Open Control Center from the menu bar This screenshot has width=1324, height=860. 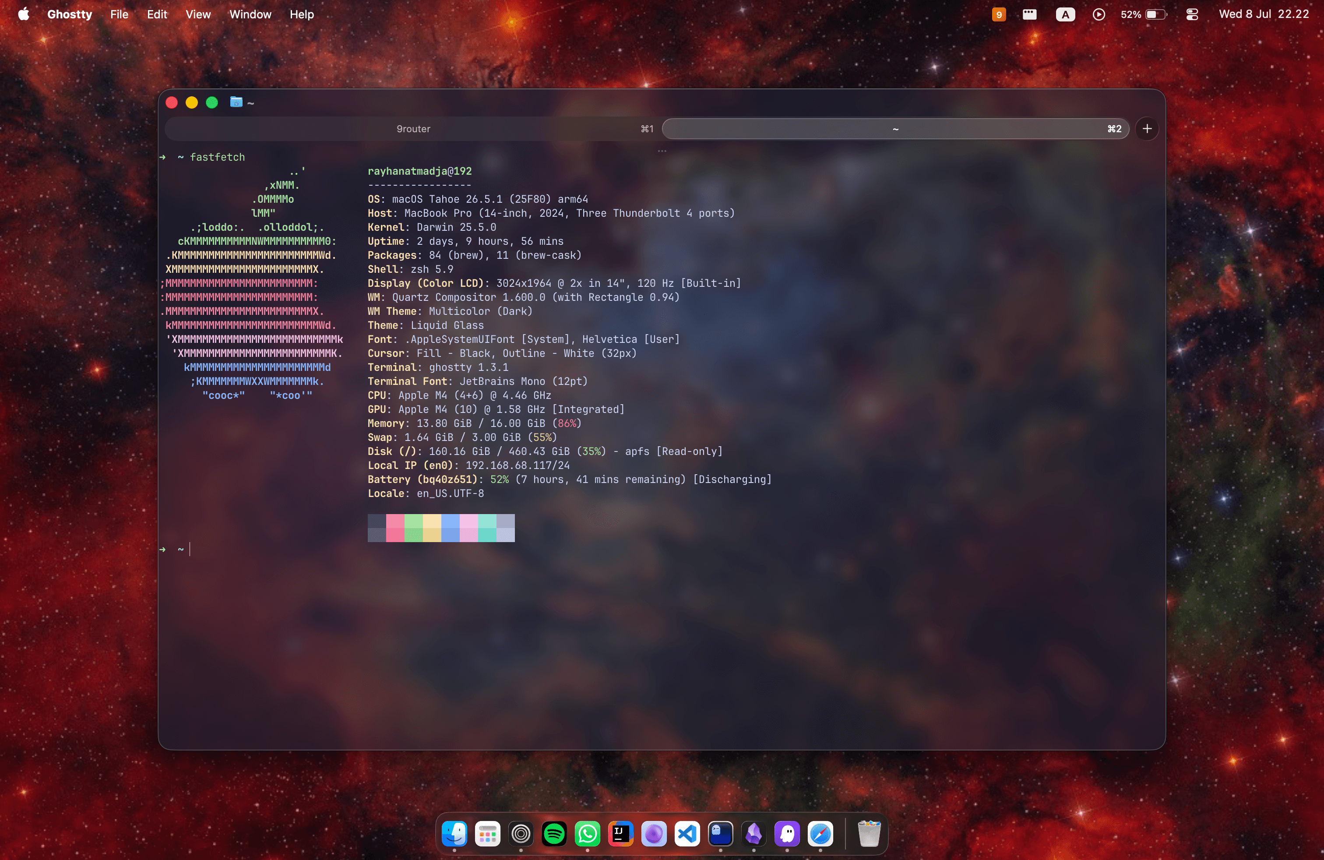point(1192,14)
